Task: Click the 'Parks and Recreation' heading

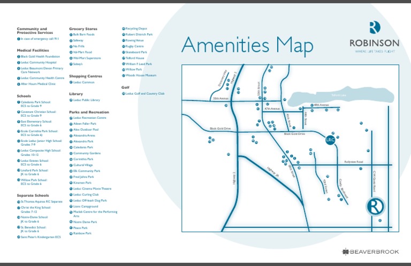Action: 89,112
